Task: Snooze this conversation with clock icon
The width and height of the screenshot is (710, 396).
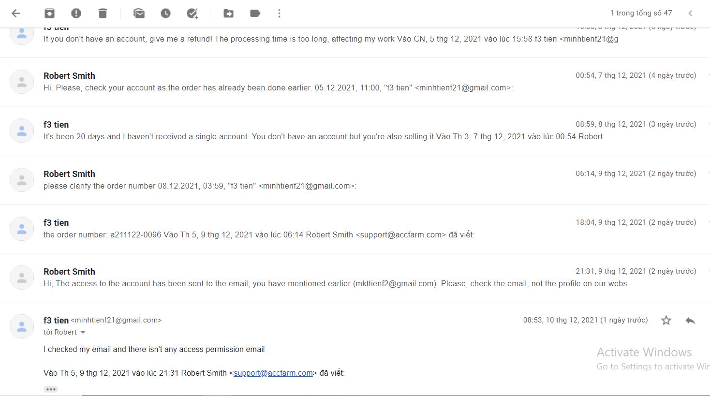Action: (x=166, y=14)
